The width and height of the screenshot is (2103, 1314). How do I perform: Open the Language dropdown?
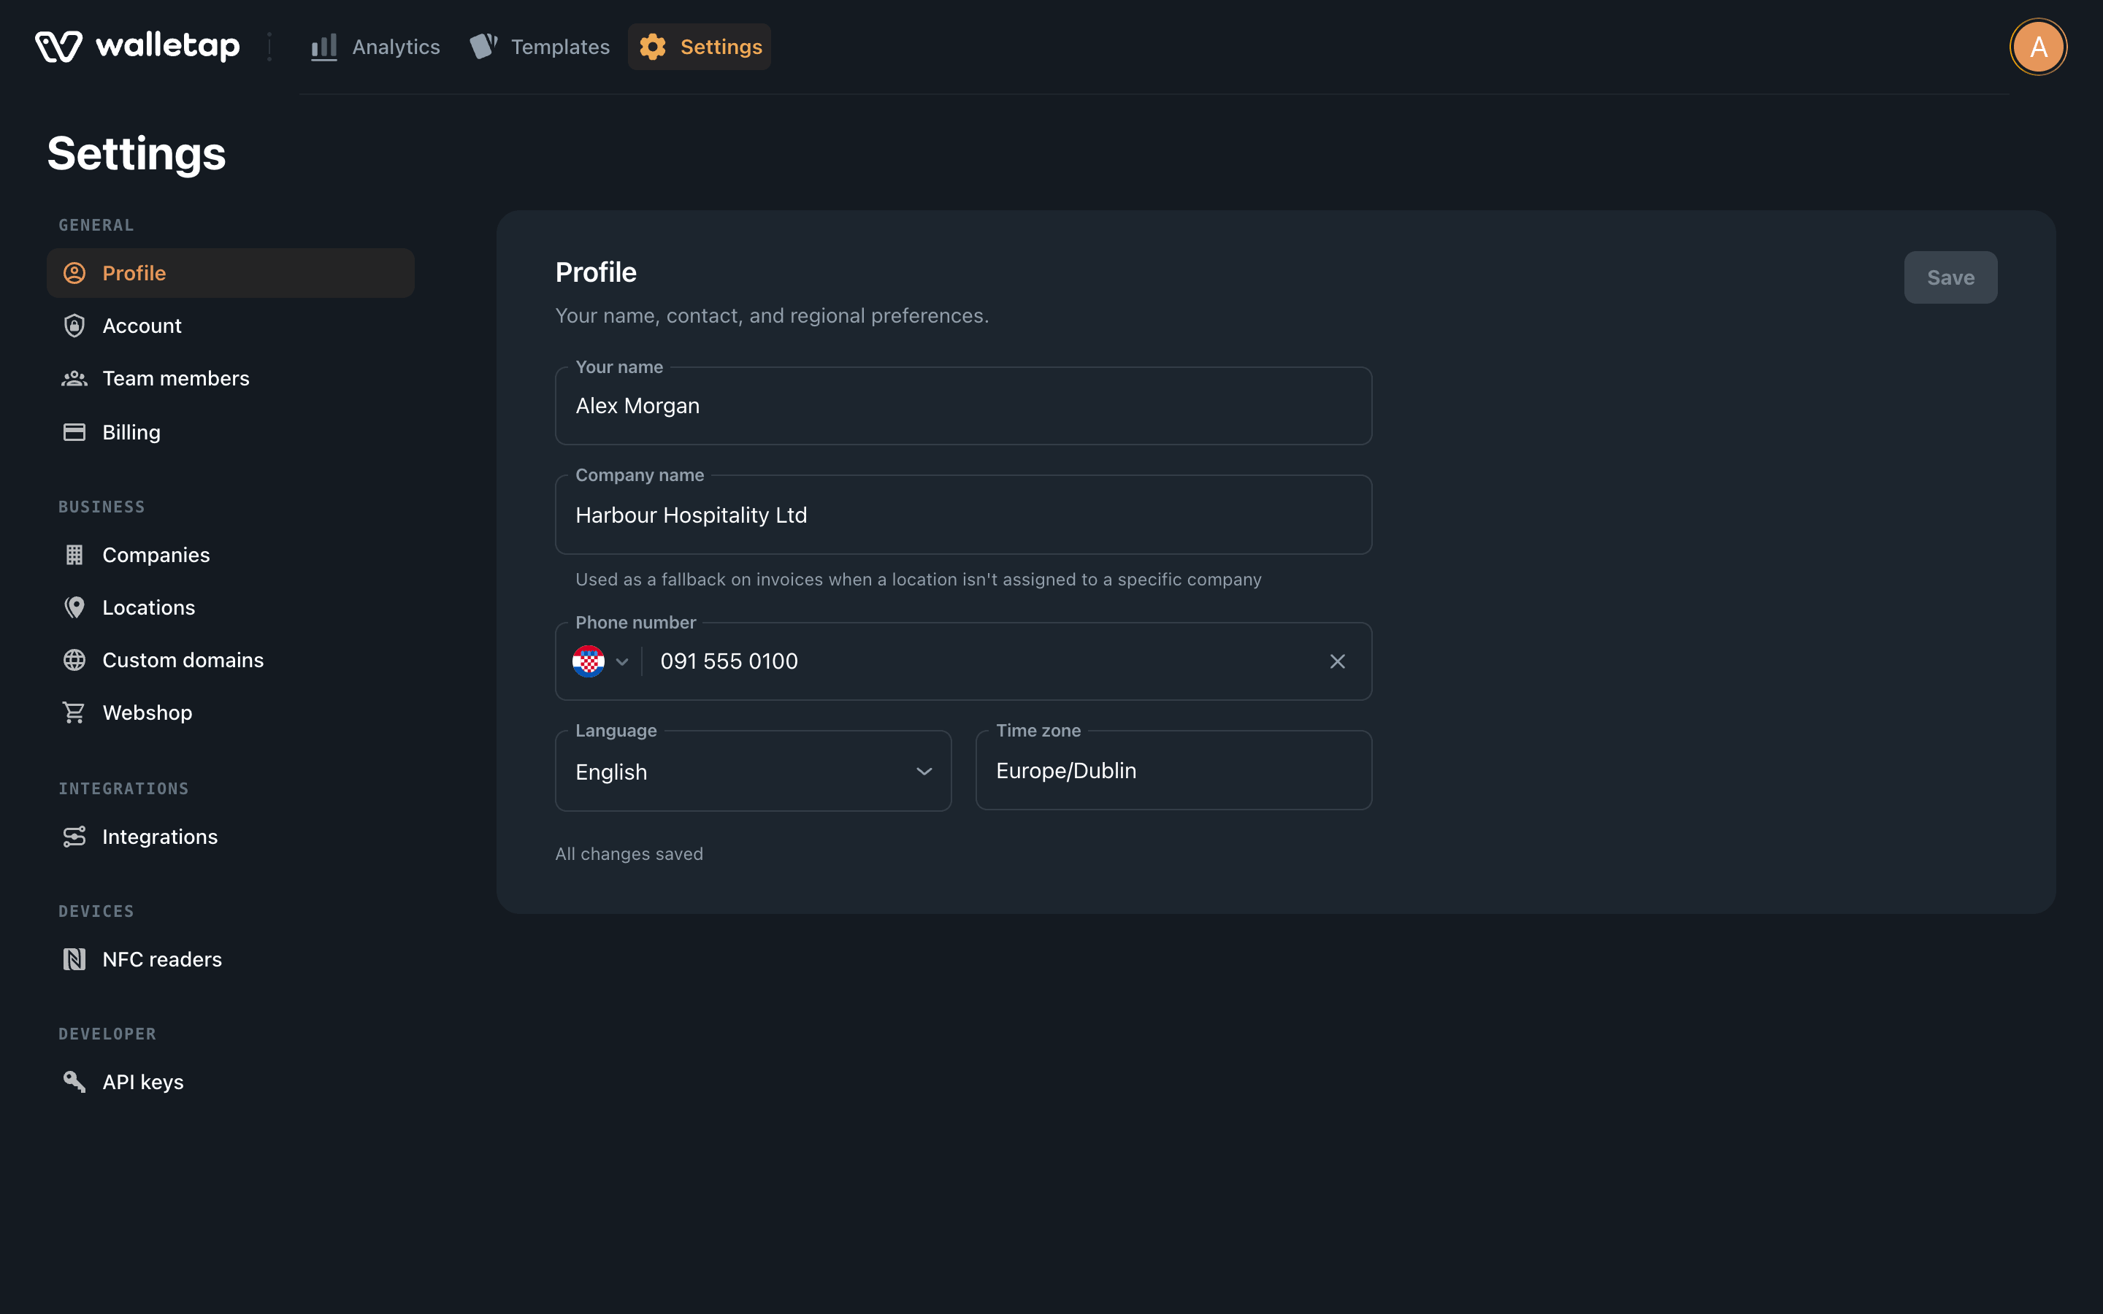(x=754, y=771)
